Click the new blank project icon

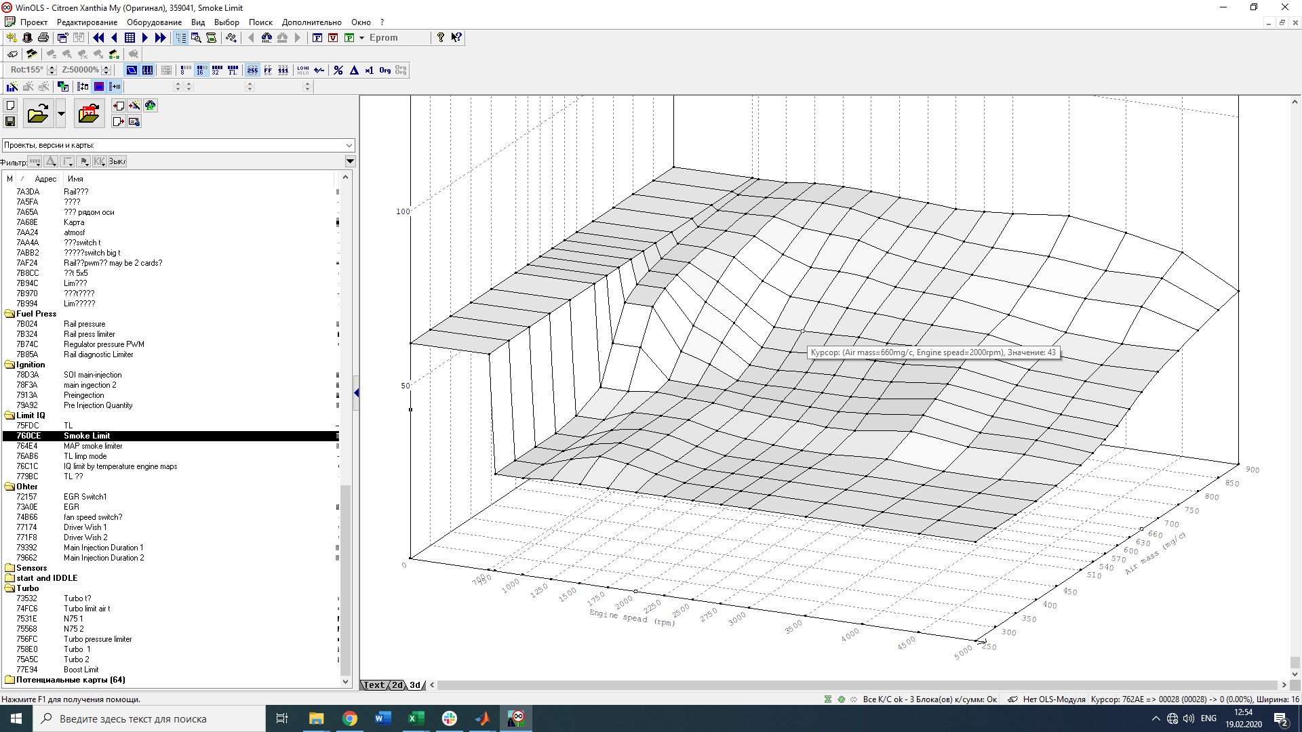(10, 106)
